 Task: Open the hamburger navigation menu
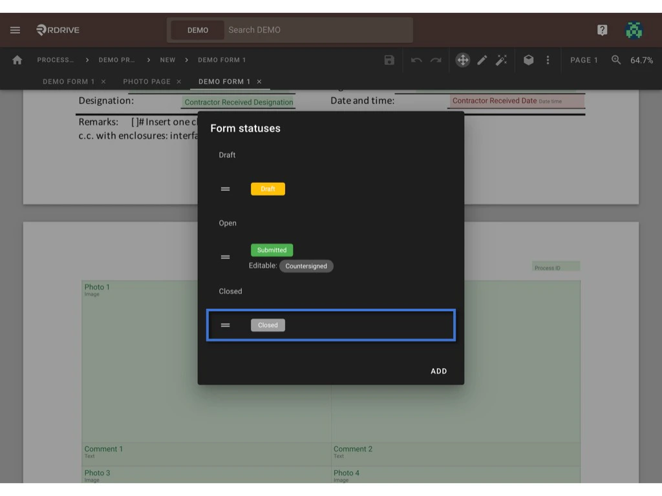pos(14,30)
